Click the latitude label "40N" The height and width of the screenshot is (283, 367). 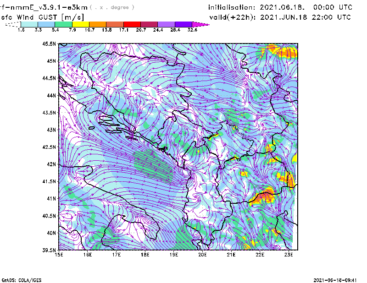coord(51,233)
